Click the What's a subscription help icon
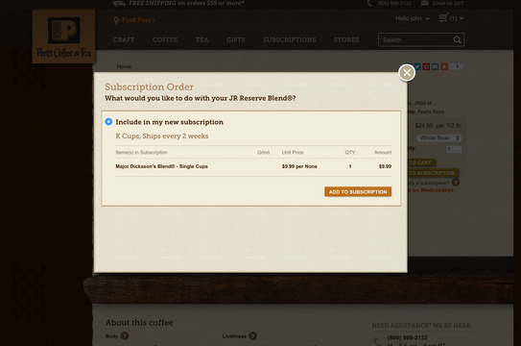Screen dimensions: 521x346 pyautogui.click(x=456, y=183)
